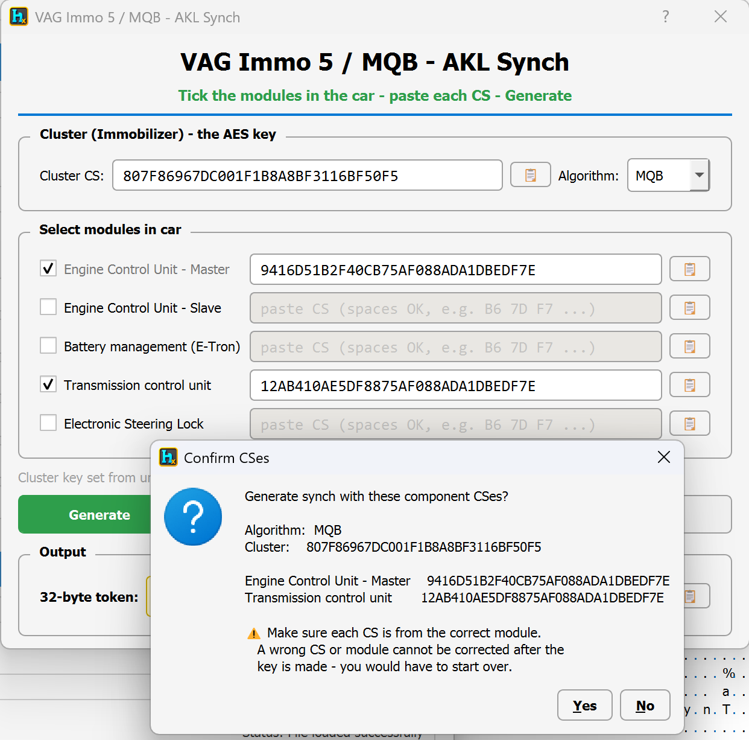The width and height of the screenshot is (749, 740).
Task: Paste CS for Engine Control Unit Slave
Action: point(689,308)
